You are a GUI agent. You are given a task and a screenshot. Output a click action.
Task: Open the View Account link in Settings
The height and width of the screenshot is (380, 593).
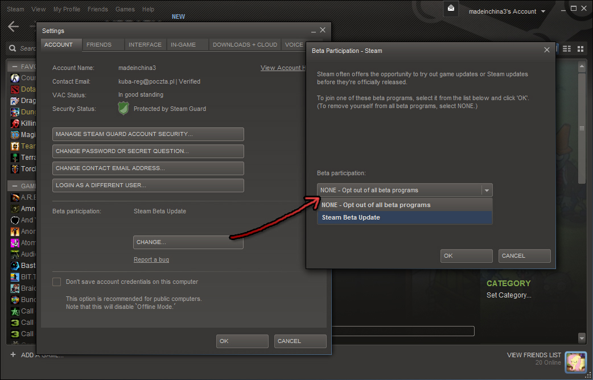283,68
